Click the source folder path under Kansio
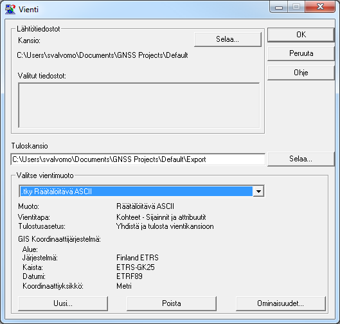Screen dimensions: 340x324 click(102, 55)
